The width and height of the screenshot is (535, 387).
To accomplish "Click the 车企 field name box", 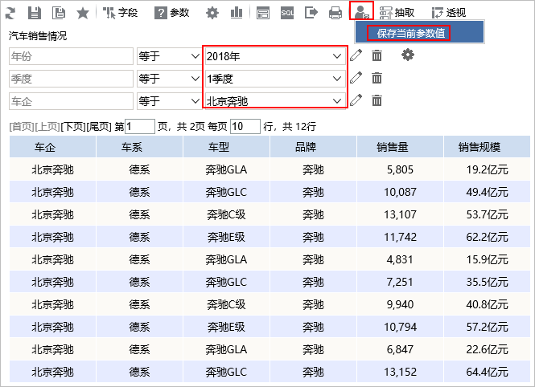I will coord(71,101).
